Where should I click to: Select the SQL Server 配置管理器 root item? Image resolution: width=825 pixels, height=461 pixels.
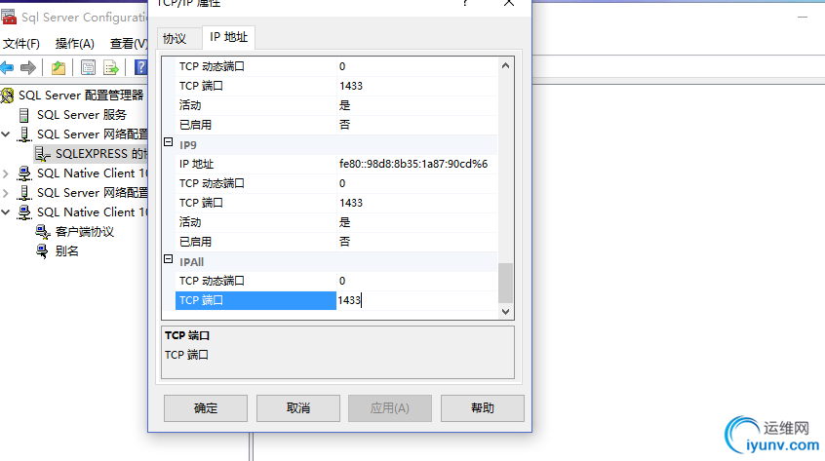pyautogui.click(x=81, y=96)
